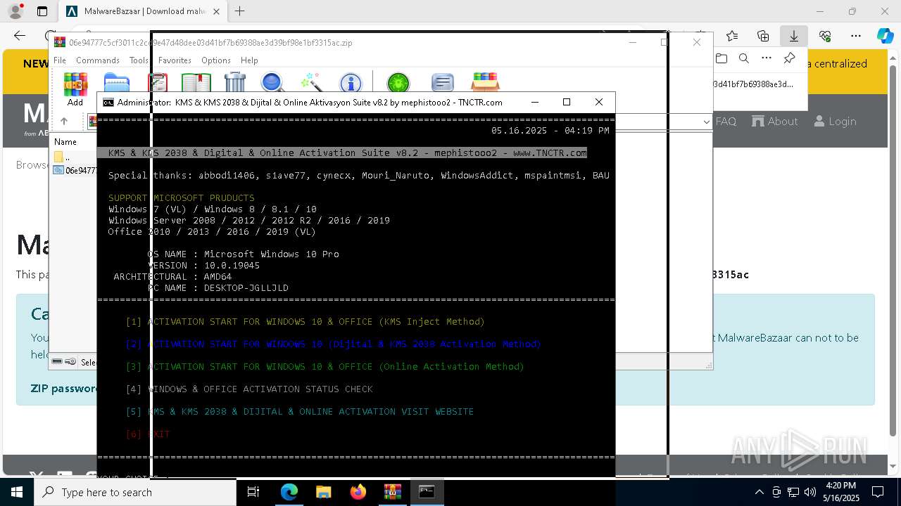
Task: Click the WinRAR Wizard wand icon
Action: (x=311, y=83)
